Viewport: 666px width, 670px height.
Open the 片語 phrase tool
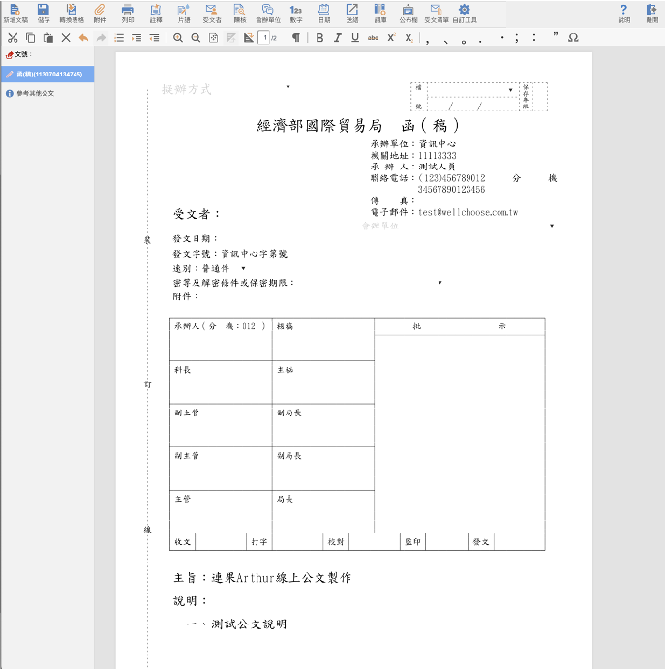[x=184, y=14]
